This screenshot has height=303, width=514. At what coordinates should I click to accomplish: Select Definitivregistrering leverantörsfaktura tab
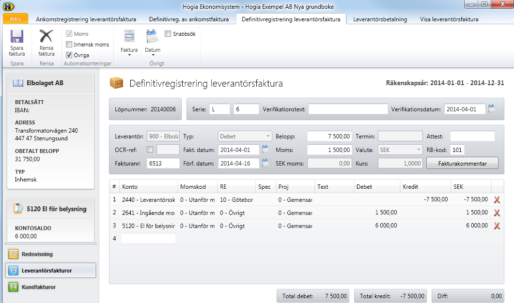[x=291, y=19]
